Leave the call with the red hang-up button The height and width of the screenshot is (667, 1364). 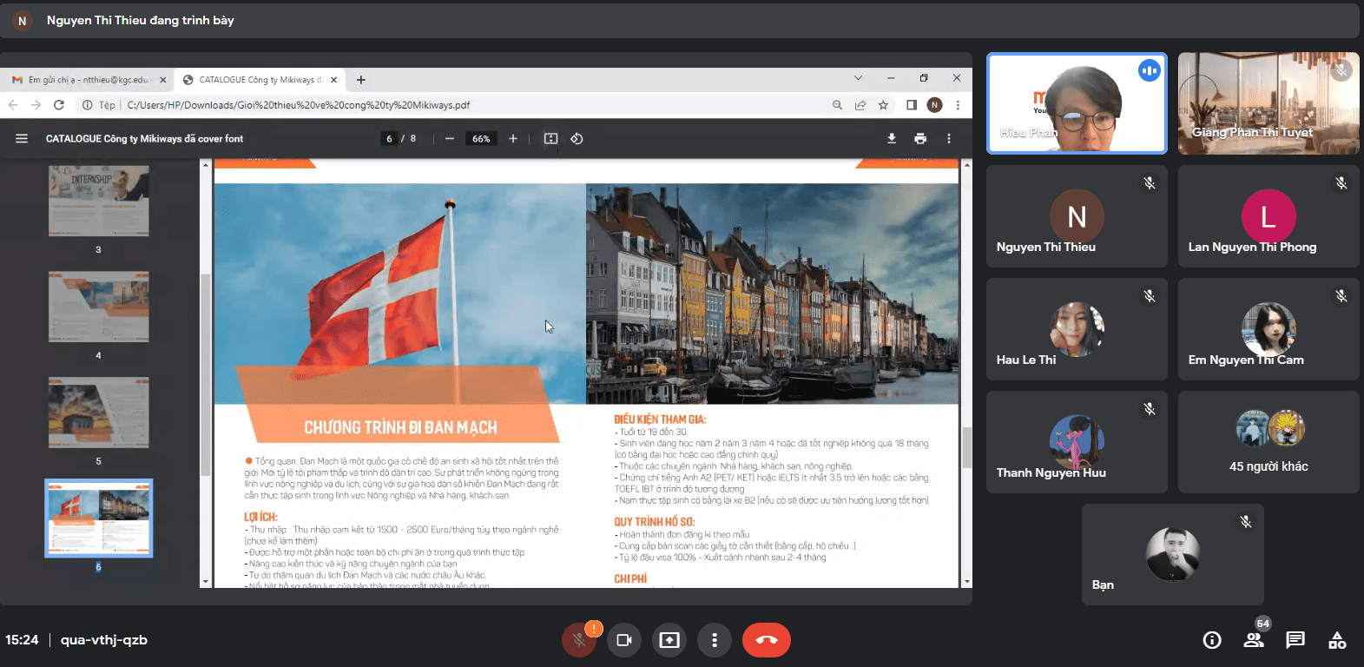[x=766, y=640]
